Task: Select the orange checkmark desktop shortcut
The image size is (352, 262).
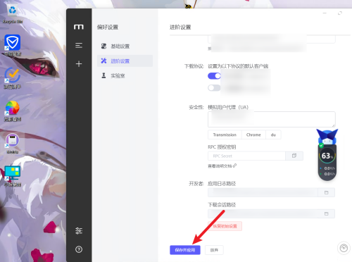Action: (x=13, y=78)
